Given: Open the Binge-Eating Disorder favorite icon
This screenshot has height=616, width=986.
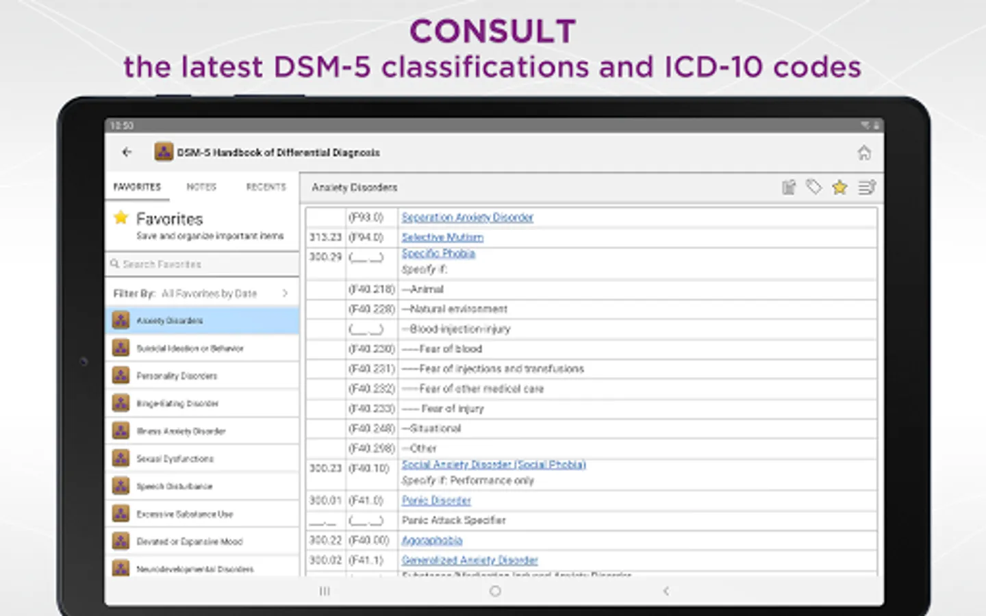Looking at the screenshot, I should [x=121, y=403].
